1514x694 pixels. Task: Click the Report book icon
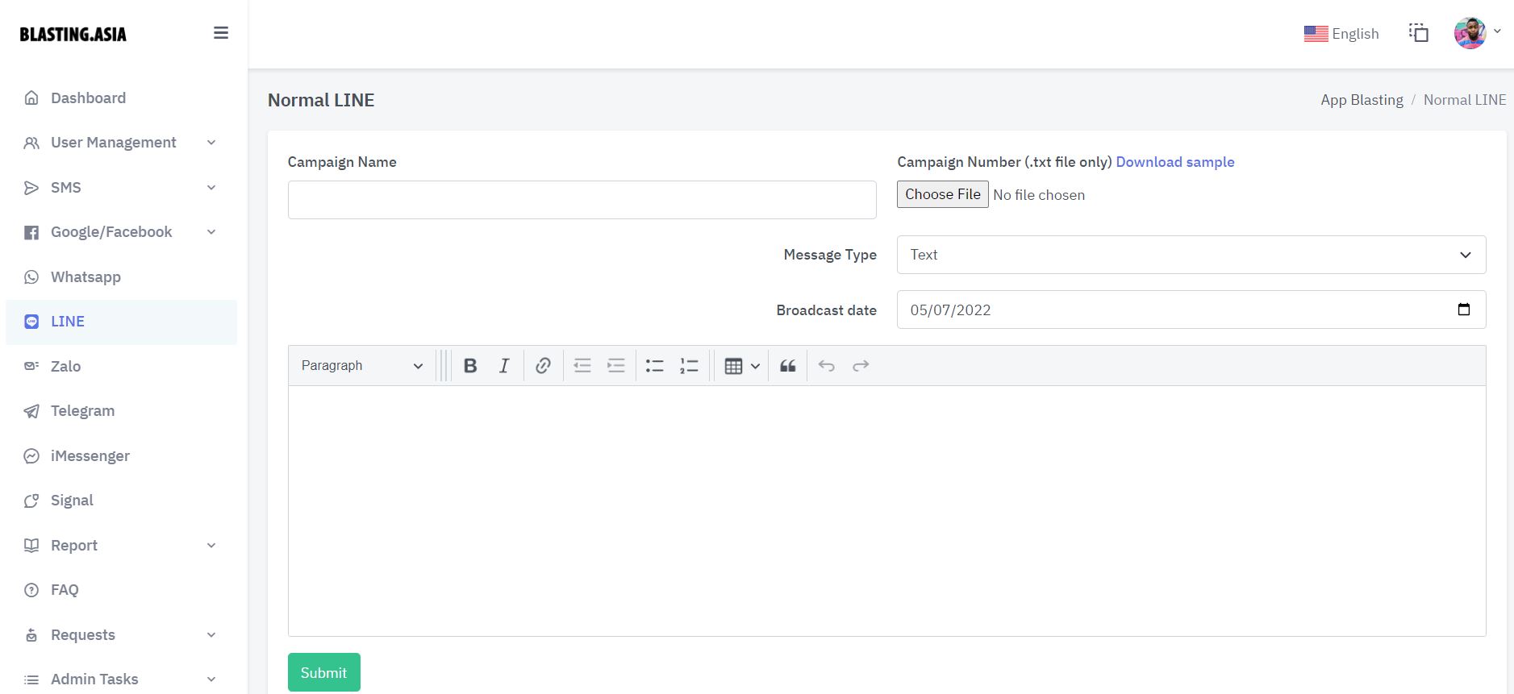(31, 546)
